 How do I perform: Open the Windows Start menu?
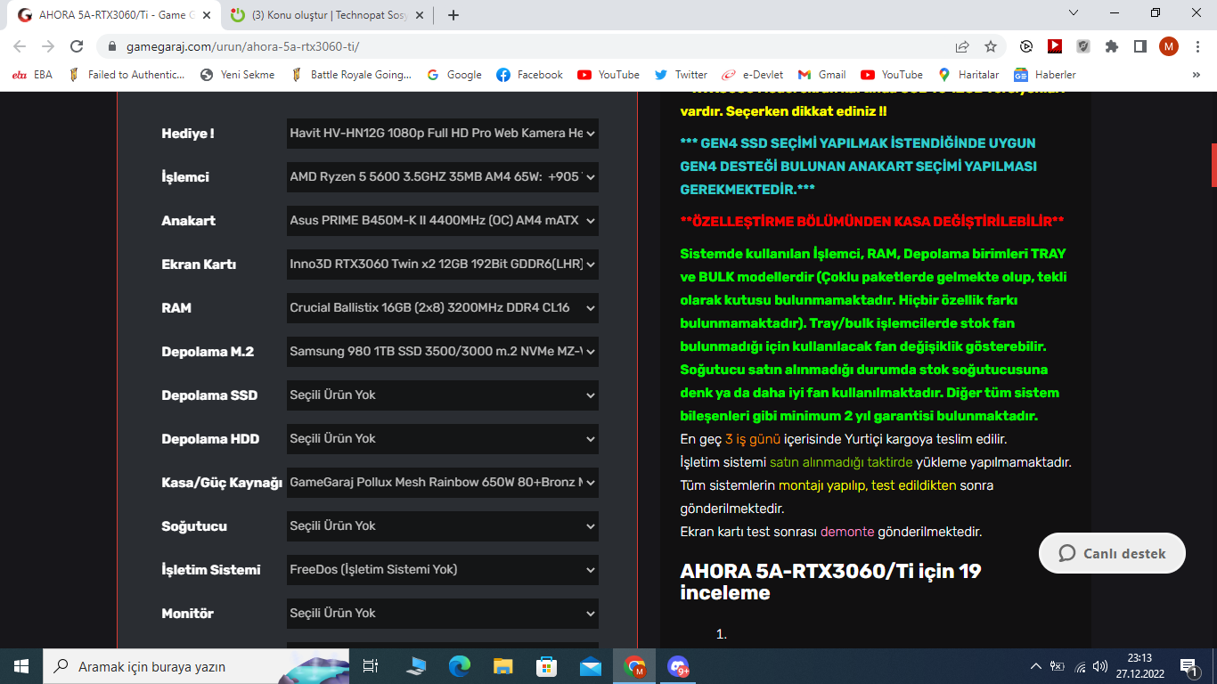tap(21, 666)
